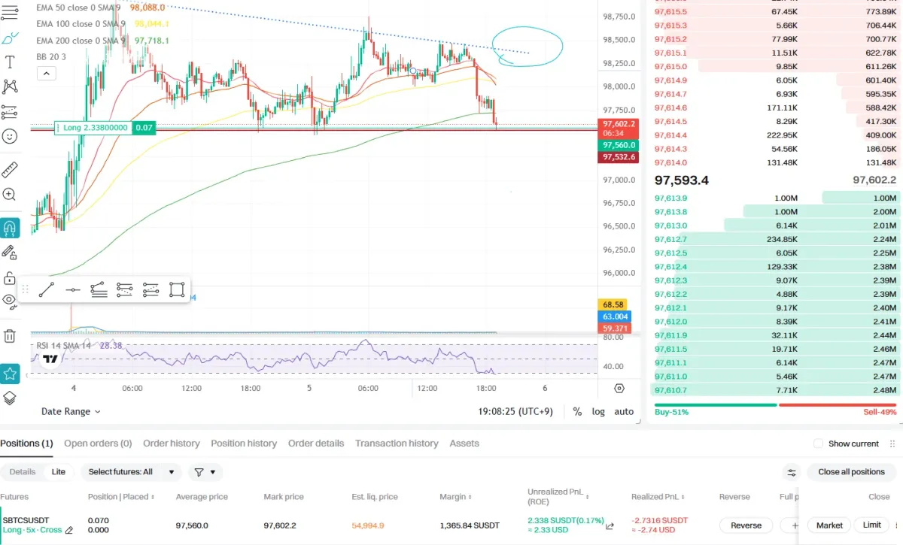The image size is (903, 545).
Task: Click Close all positions button
Action: pos(851,472)
